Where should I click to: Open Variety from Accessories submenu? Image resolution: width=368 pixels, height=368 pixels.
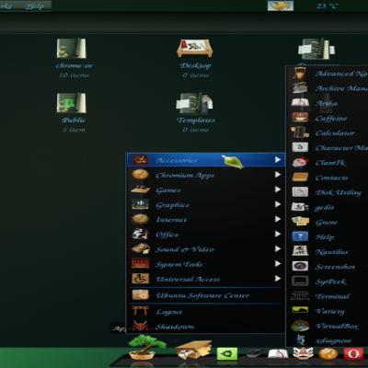[328, 311]
